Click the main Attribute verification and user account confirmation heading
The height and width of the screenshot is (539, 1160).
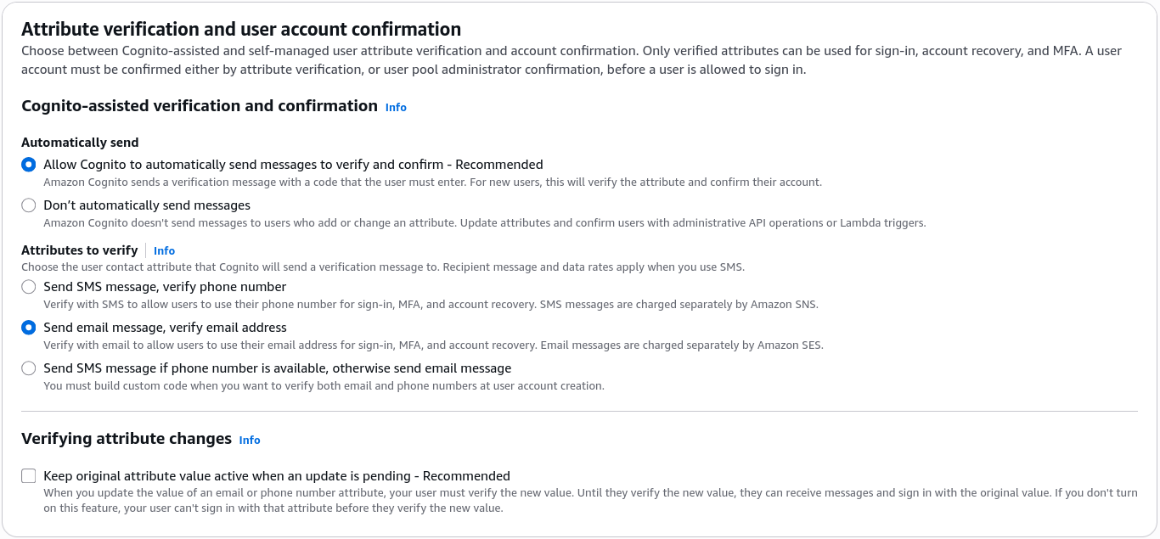point(241,30)
